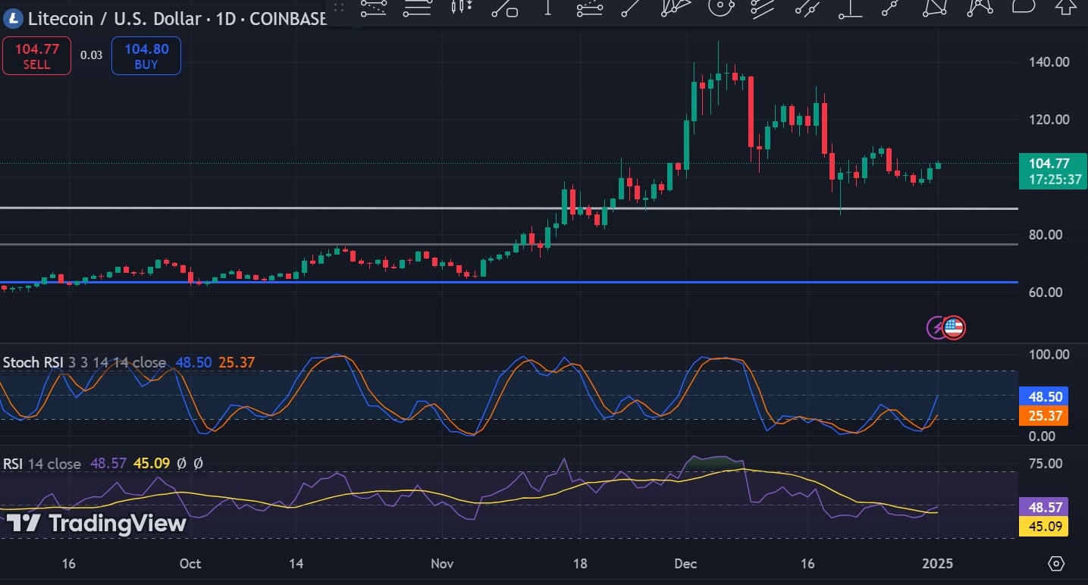The width and height of the screenshot is (1088, 585).
Task: Select the vertical line drawing tool
Action: point(548,8)
